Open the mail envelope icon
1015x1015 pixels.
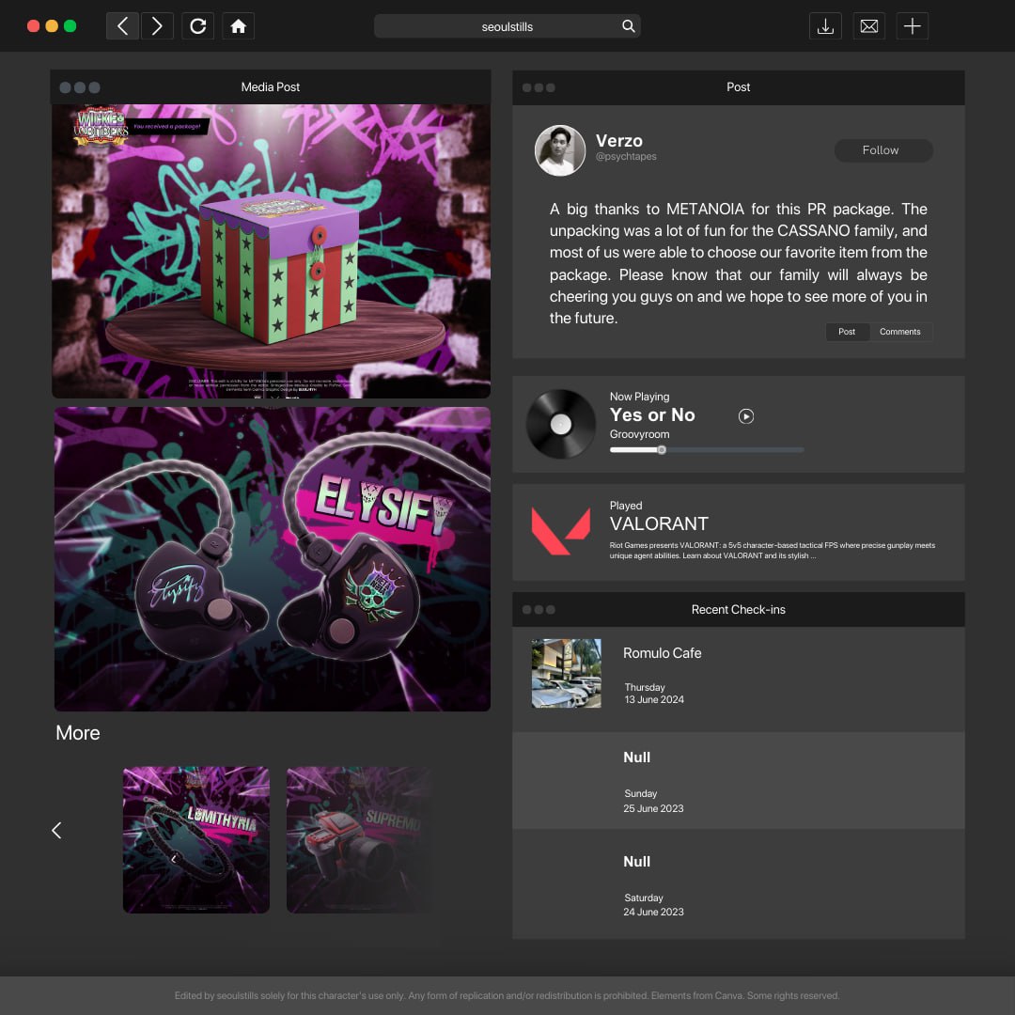[x=868, y=26]
